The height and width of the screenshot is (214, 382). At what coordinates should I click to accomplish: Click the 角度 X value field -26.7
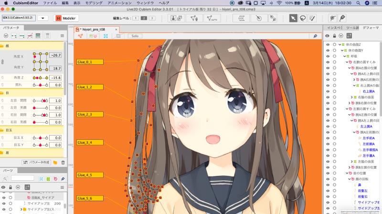(x=55, y=55)
